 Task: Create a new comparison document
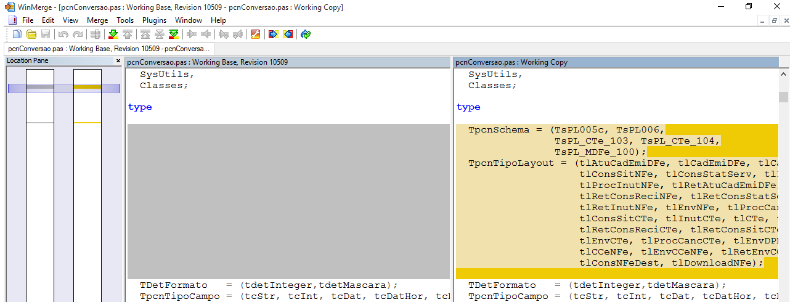click(x=17, y=34)
